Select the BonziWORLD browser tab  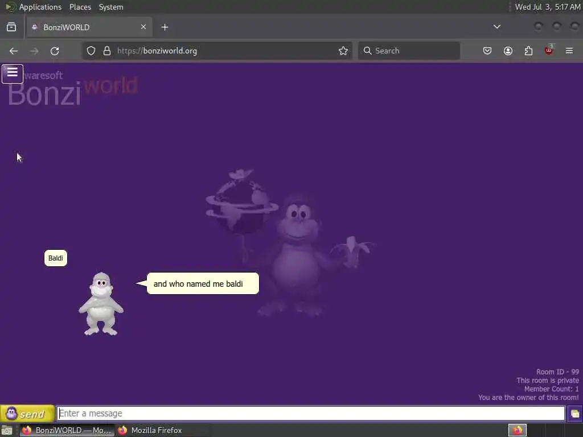click(89, 27)
